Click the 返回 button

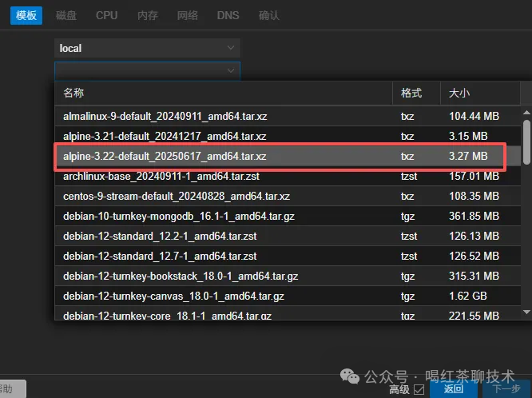(x=454, y=389)
